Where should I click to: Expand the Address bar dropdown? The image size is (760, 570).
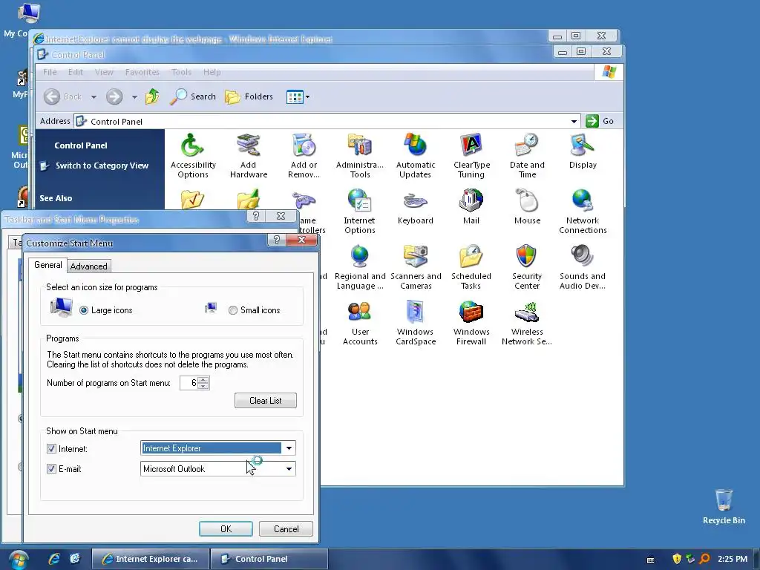(x=574, y=121)
